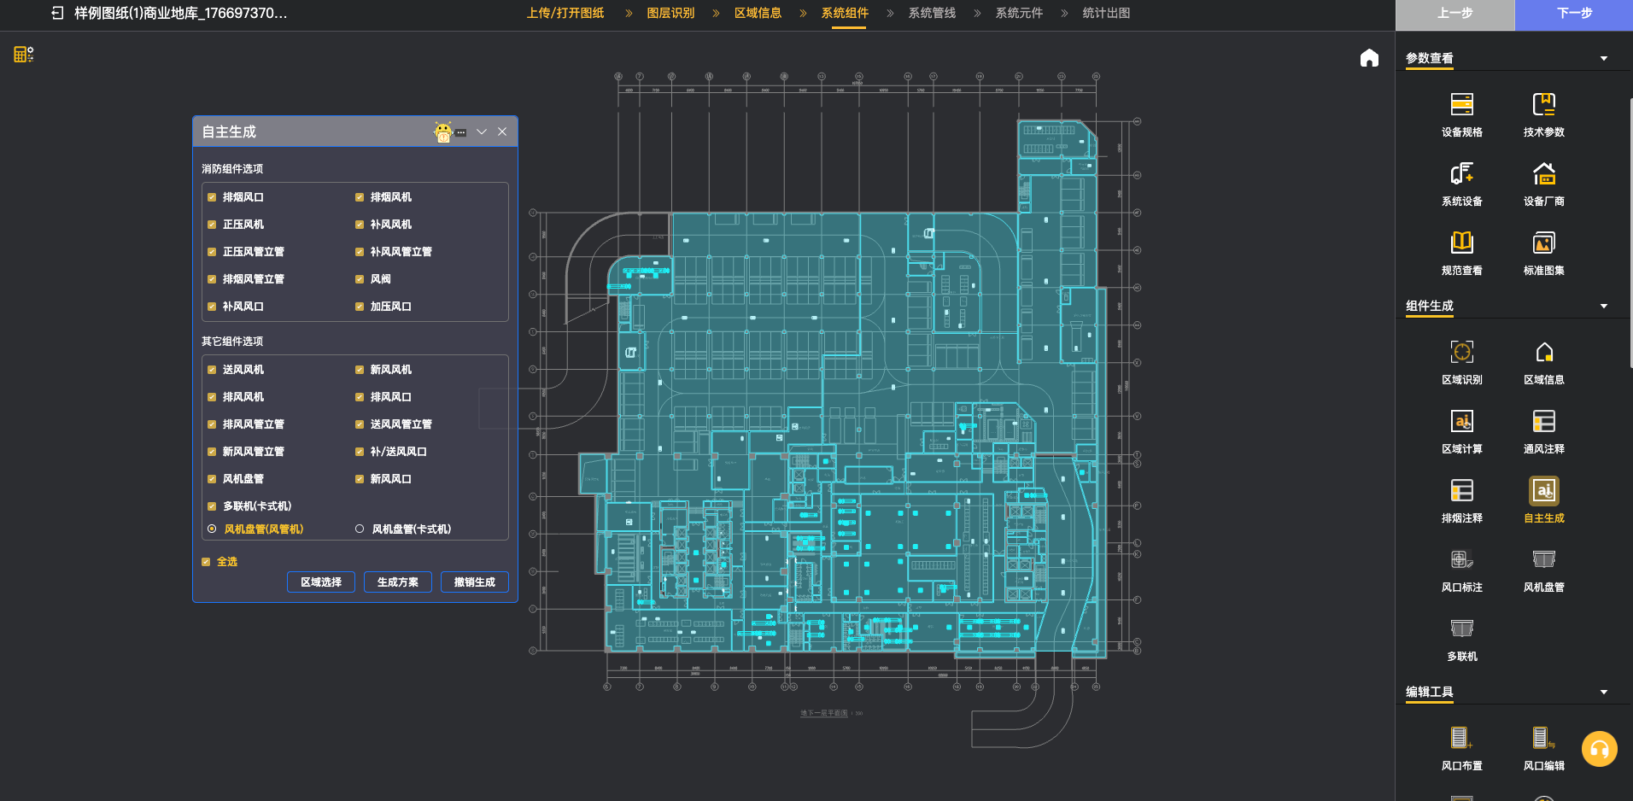Open the orange headset support button
The image size is (1633, 801).
click(x=1599, y=749)
